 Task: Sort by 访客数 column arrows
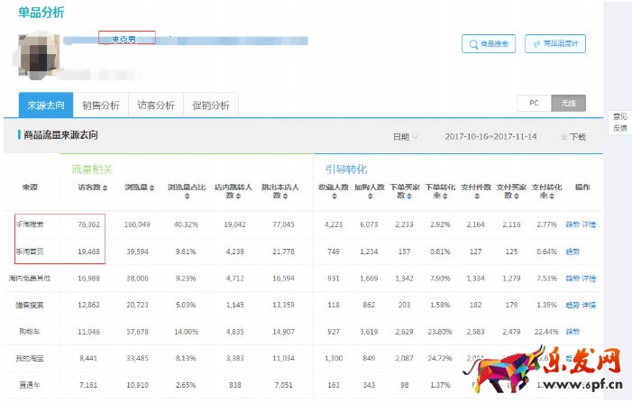(x=106, y=188)
